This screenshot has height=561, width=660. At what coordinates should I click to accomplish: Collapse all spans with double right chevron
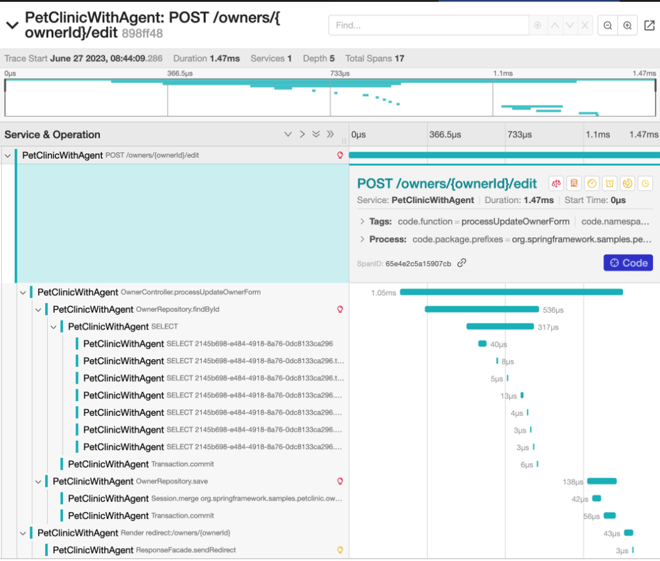331,134
